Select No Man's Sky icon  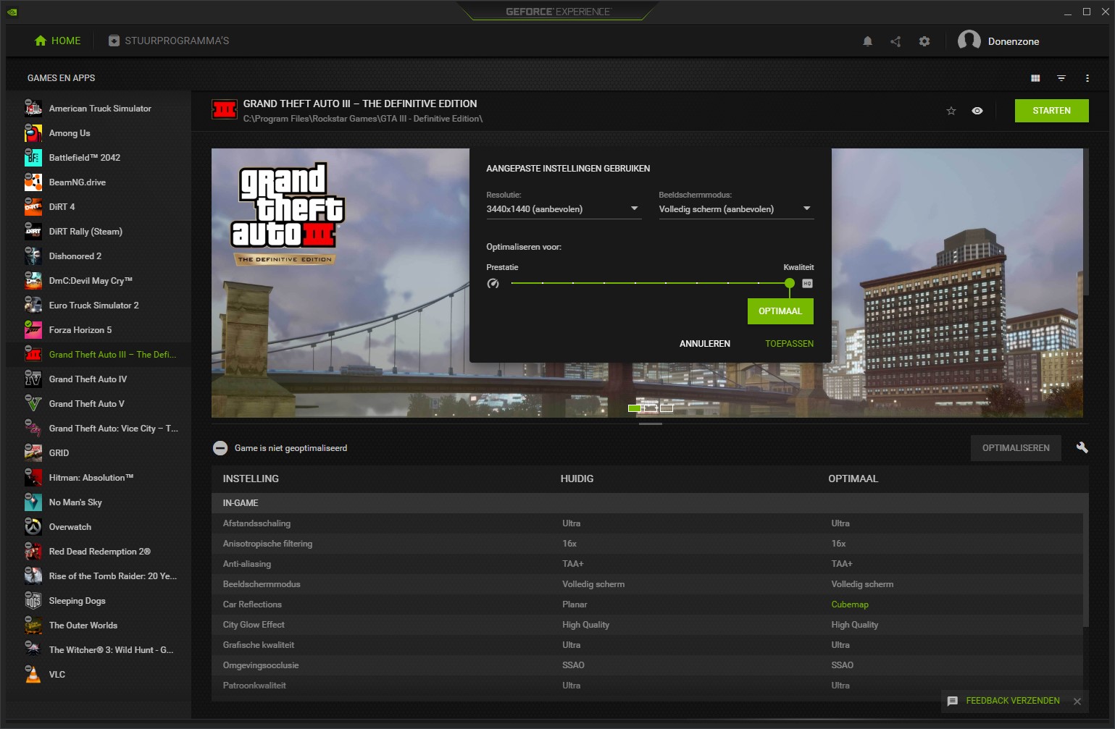click(x=33, y=502)
